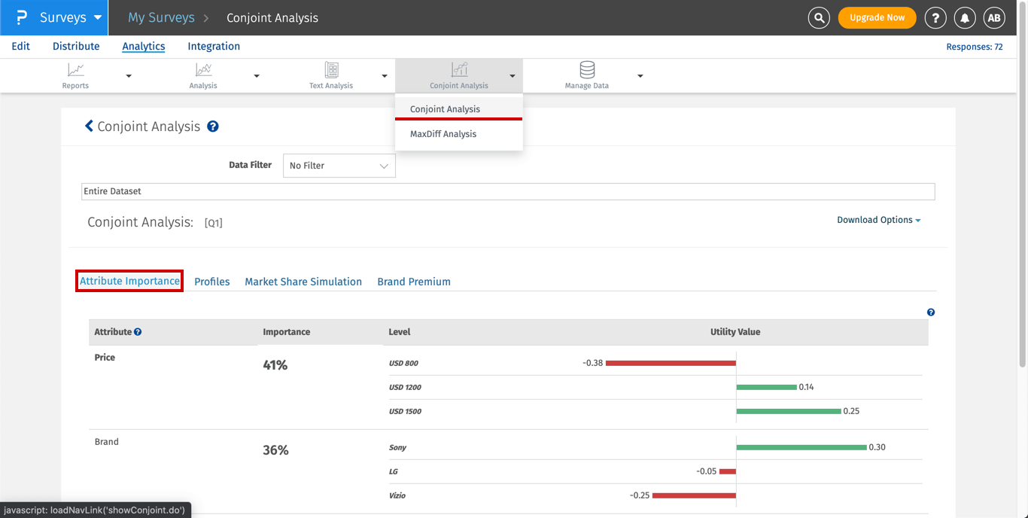The height and width of the screenshot is (518, 1028).
Task: Click the Upgrade Now button
Action: [x=877, y=17]
